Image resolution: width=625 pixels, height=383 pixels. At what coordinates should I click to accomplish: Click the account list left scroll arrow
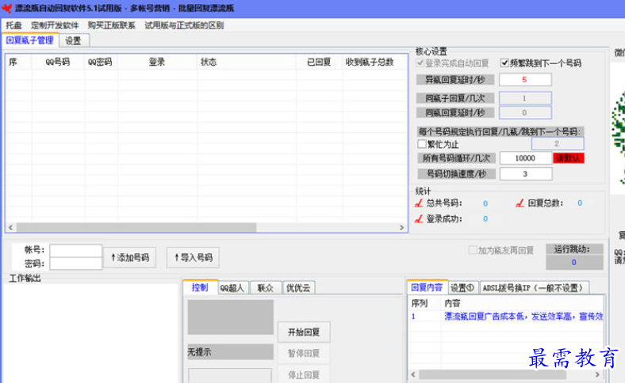click(x=11, y=227)
